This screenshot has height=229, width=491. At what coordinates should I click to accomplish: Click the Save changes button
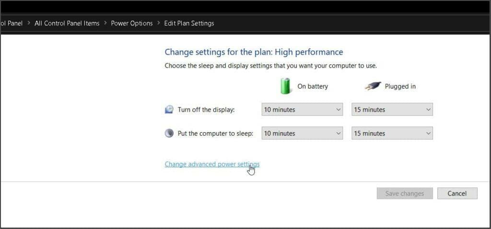[405, 194]
